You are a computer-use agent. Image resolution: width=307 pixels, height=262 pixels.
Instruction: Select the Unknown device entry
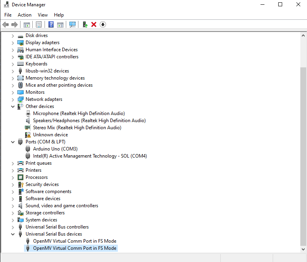50,135
